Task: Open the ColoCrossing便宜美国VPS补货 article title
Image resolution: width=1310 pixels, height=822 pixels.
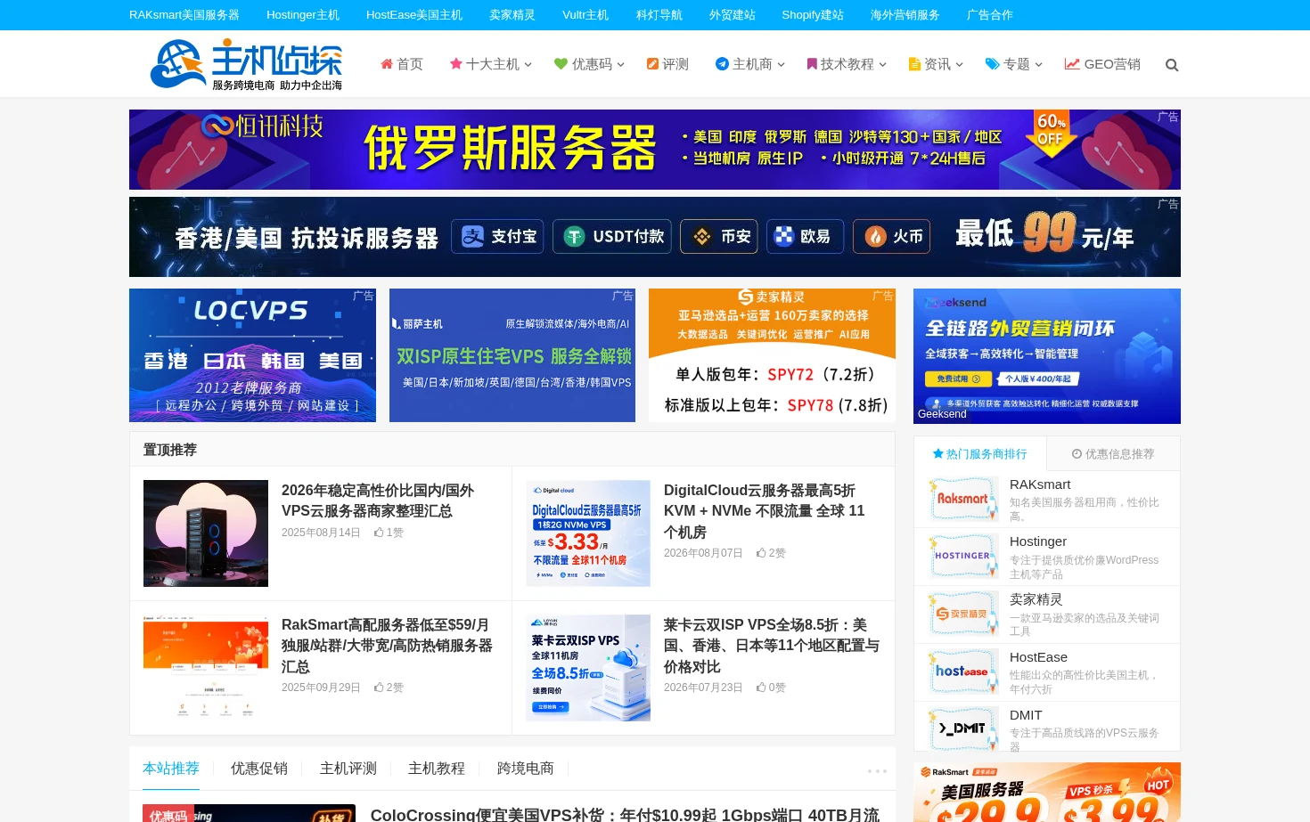Action: [x=625, y=814]
